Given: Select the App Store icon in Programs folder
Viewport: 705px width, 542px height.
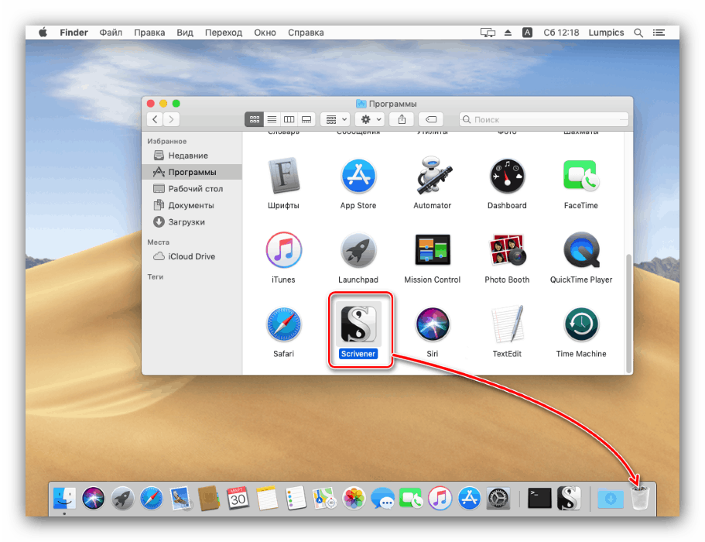Looking at the screenshot, I should [358, 176].
